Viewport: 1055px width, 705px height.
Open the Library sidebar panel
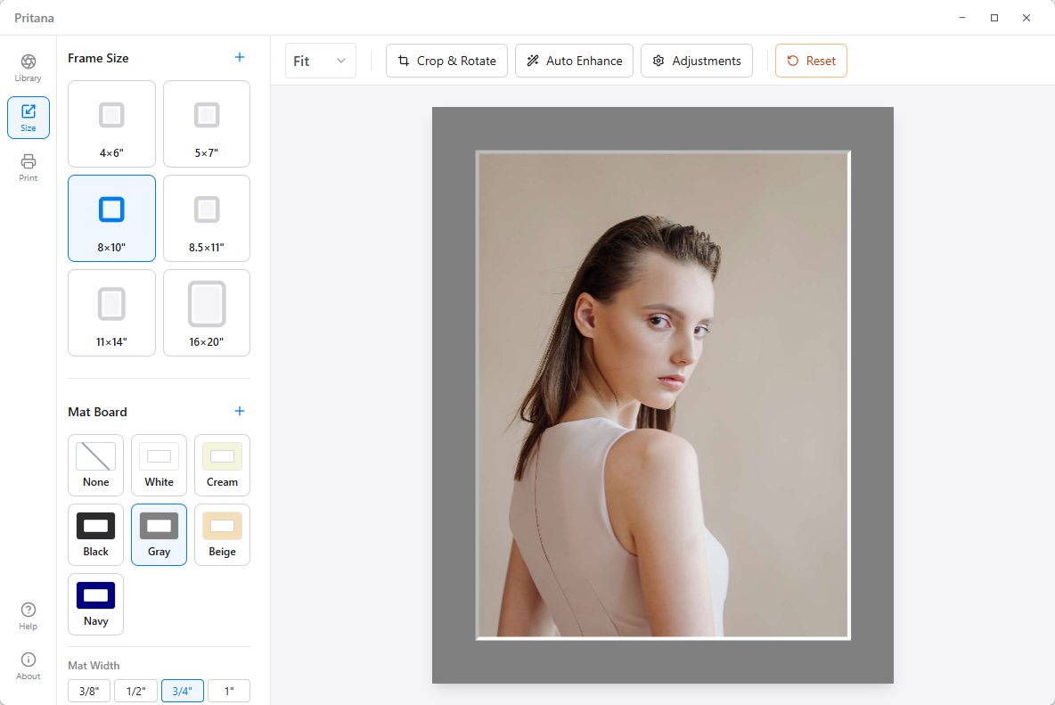point(29,68)
